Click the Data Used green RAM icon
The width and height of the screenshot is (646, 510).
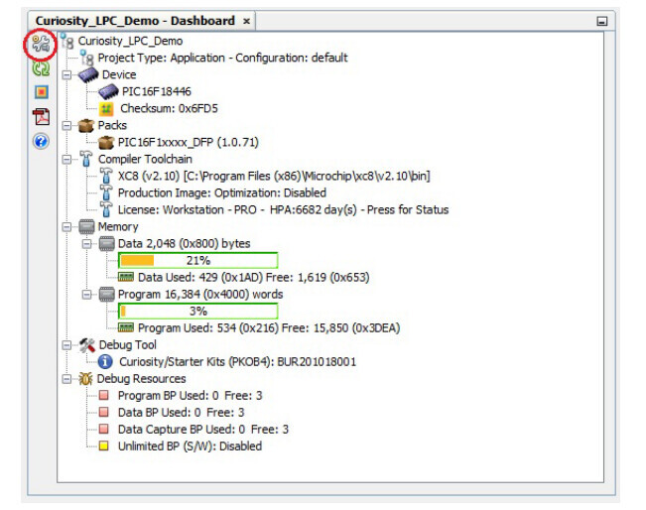point(126,277)
